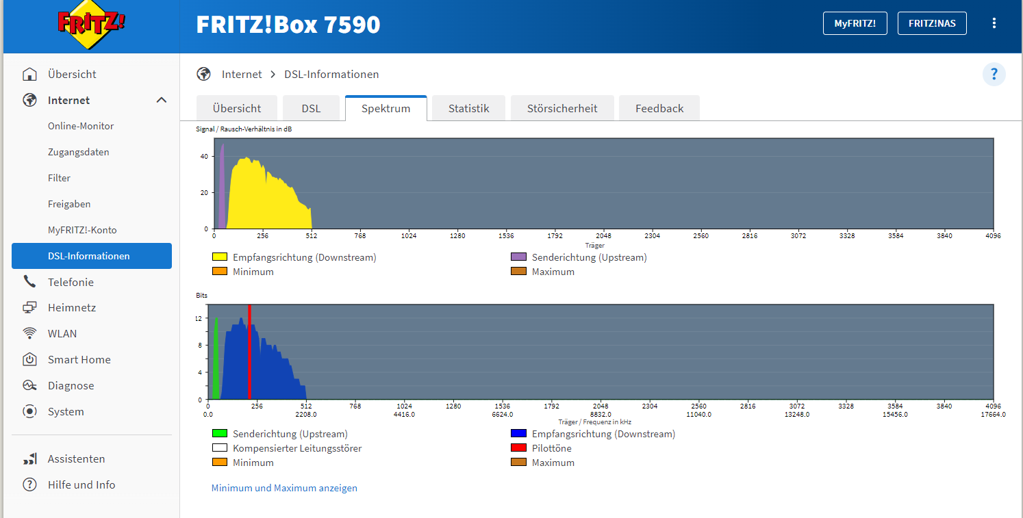Open Zugangsdaten in sidebar
The height and width of the screenshot is (518, 1023).
79,152
